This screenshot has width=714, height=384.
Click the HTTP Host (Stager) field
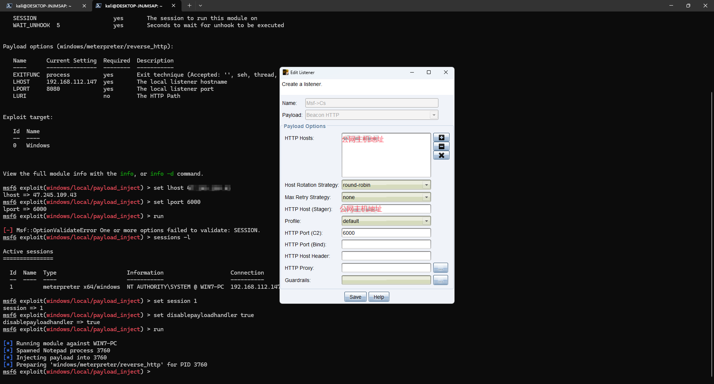point(386,209)
